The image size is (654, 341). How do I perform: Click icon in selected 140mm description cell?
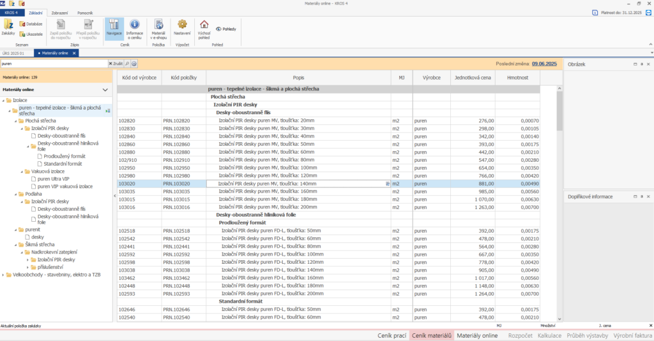[388, 184]
